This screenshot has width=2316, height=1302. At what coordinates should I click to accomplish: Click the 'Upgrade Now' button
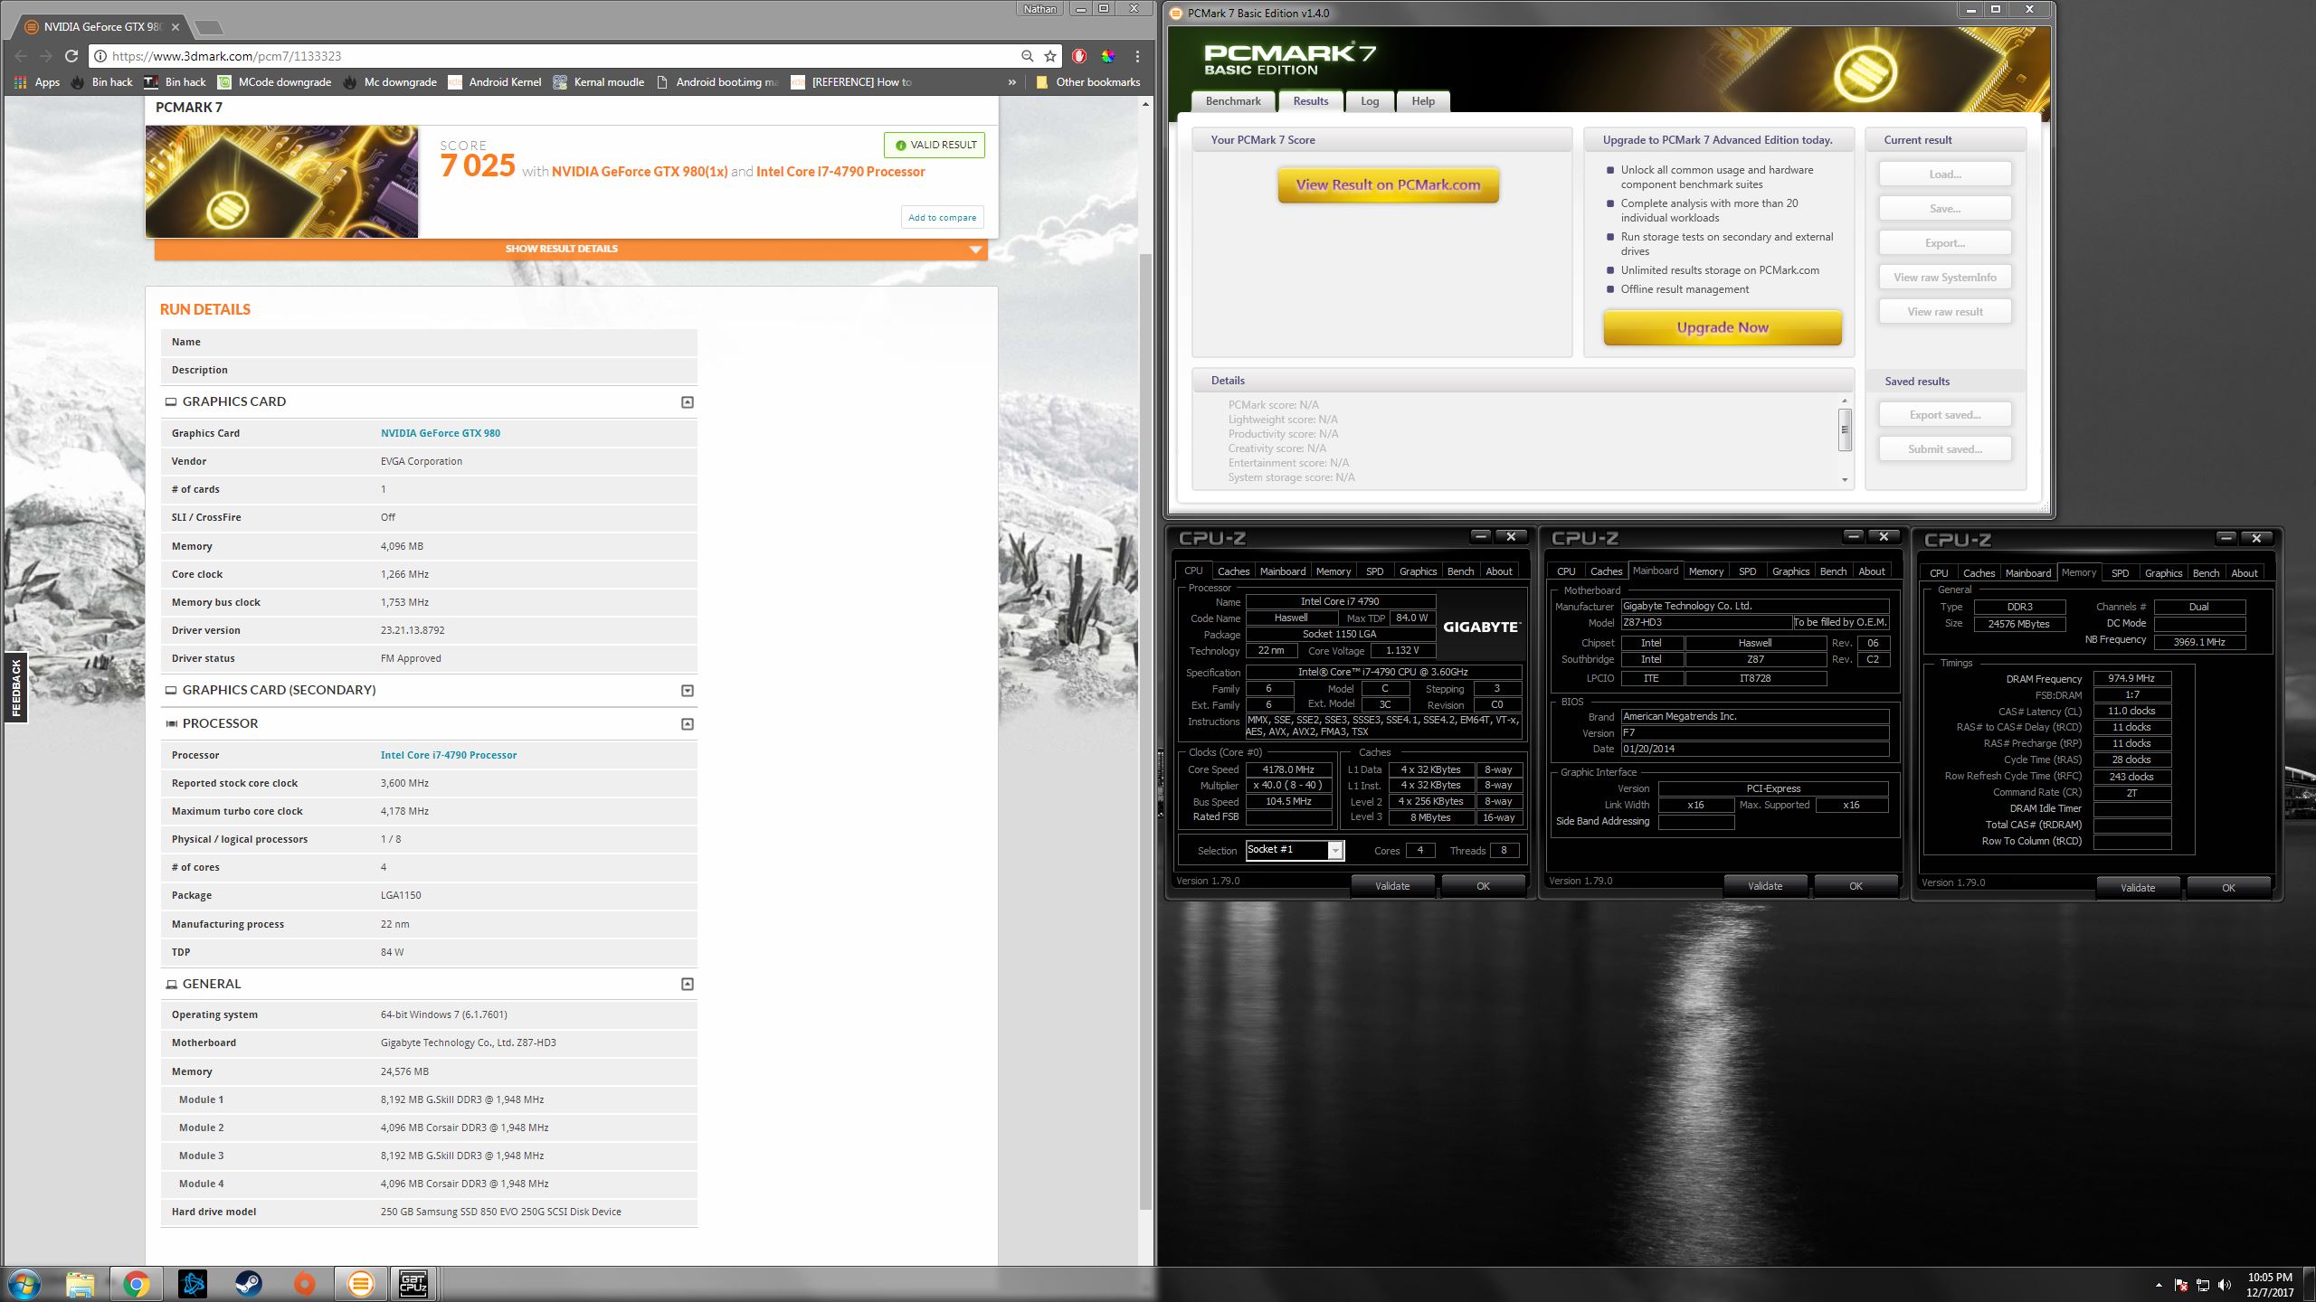pos(1723,327)
